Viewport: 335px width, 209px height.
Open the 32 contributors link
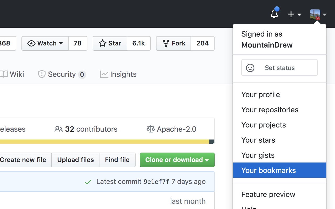click(86, 129)
